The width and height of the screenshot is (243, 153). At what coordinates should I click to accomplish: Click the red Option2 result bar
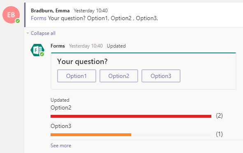click(131, 116)
